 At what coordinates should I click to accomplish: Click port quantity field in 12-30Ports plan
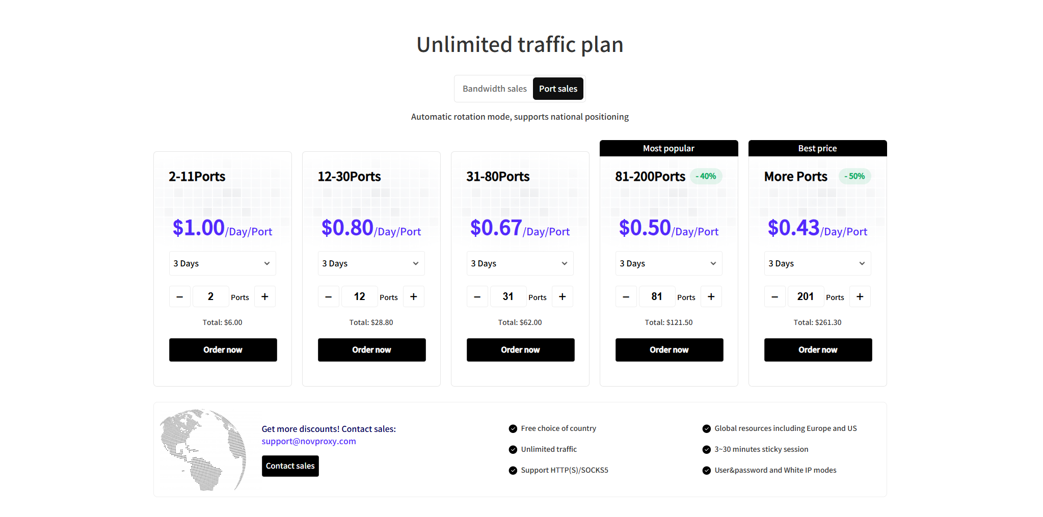tap(359, 296)
